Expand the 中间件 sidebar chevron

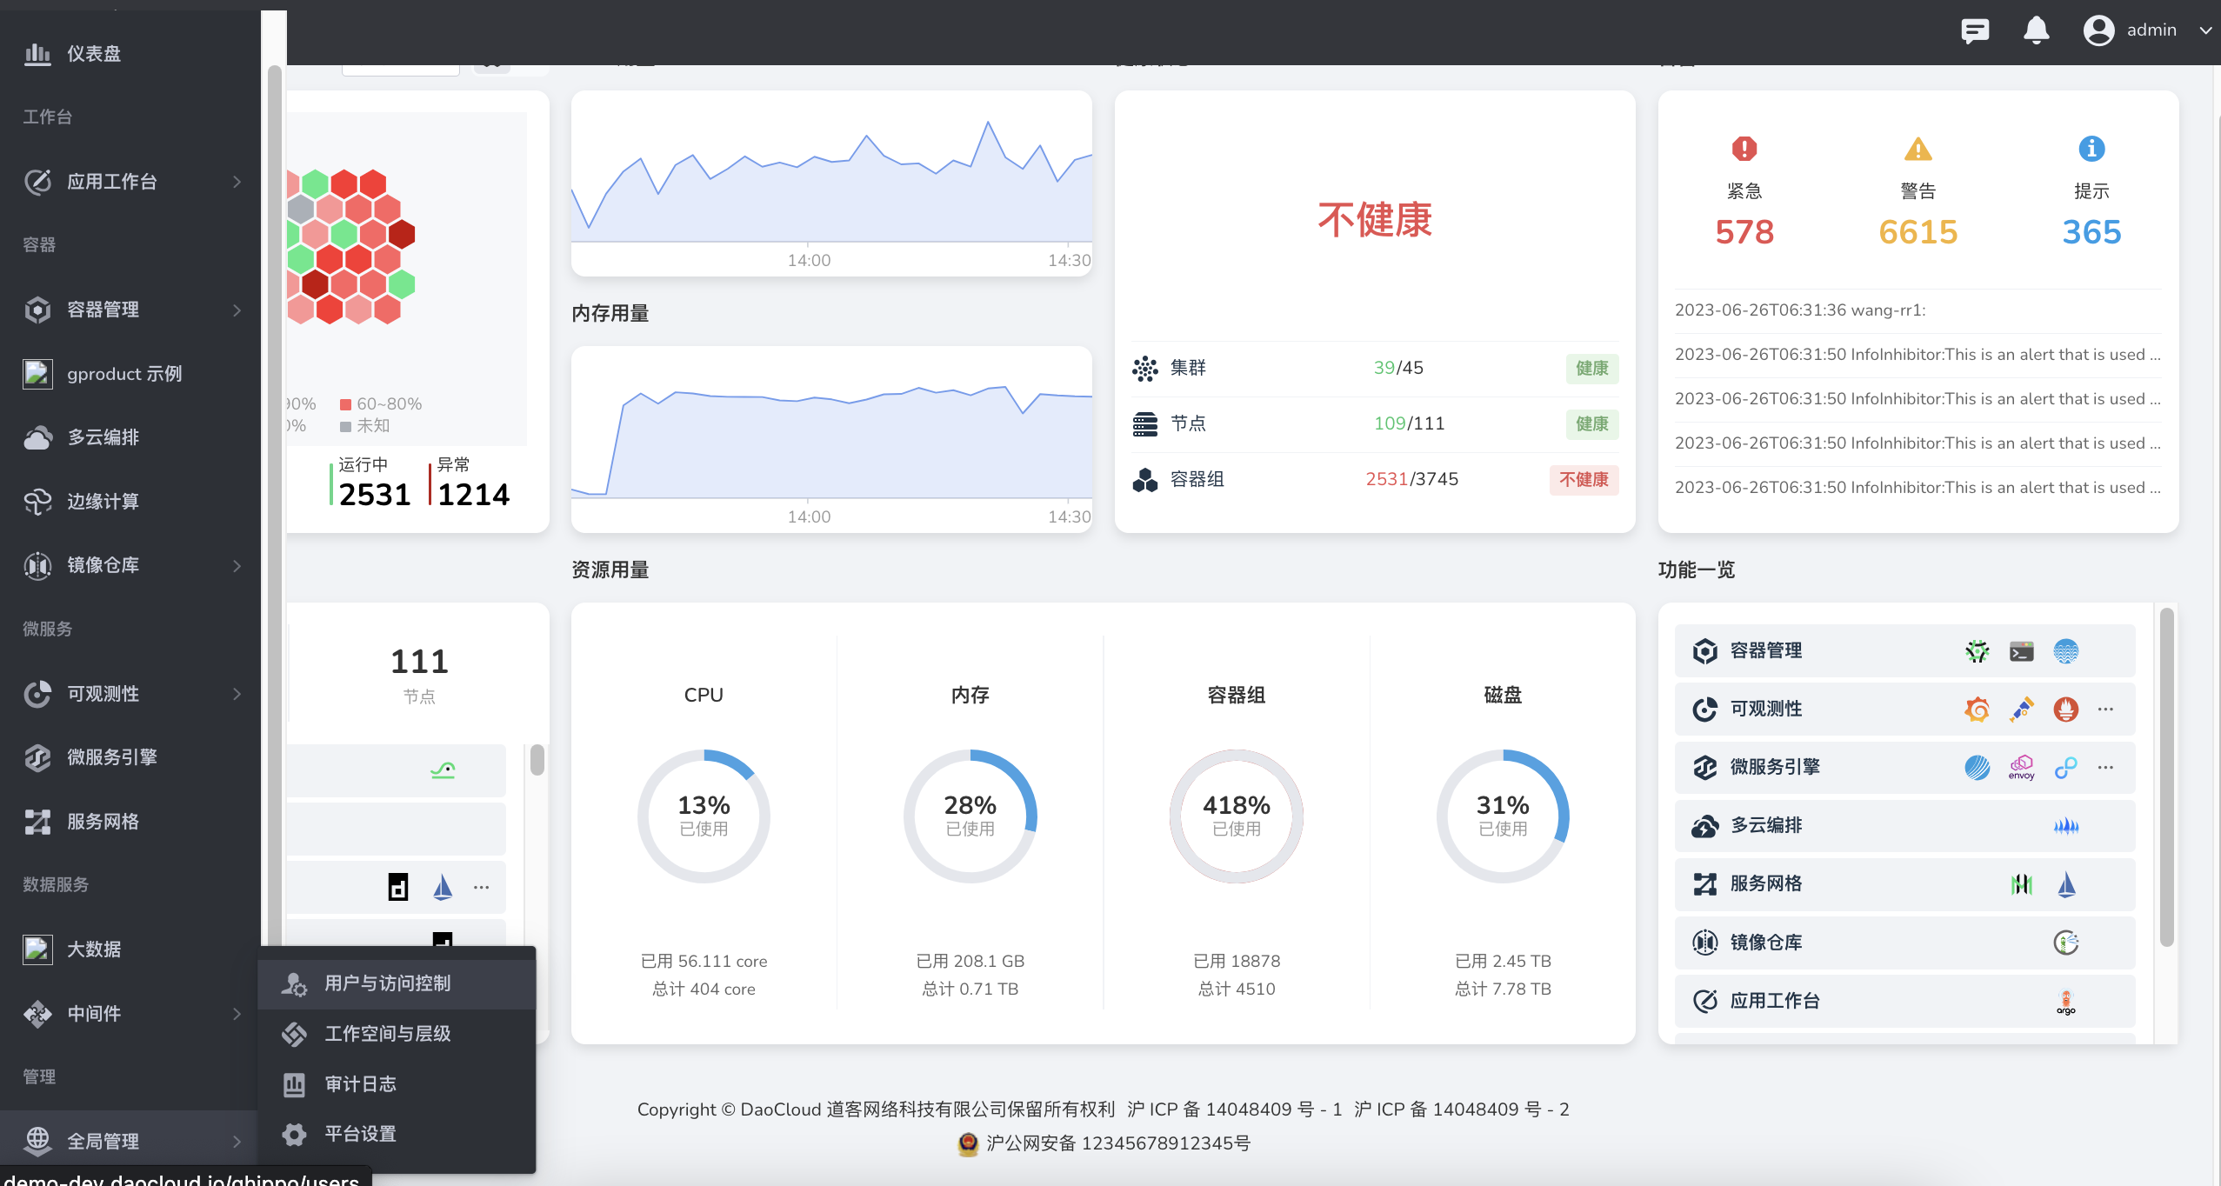(x=237, y=1014)
